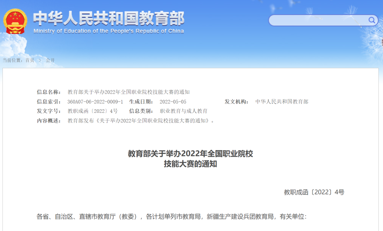Select the 生成日期 label

pyautogui.click(x=141, y=102)
